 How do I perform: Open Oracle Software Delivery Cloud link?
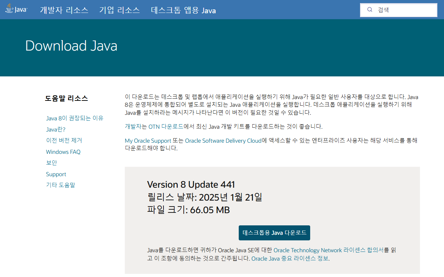[x=223, y=141]
